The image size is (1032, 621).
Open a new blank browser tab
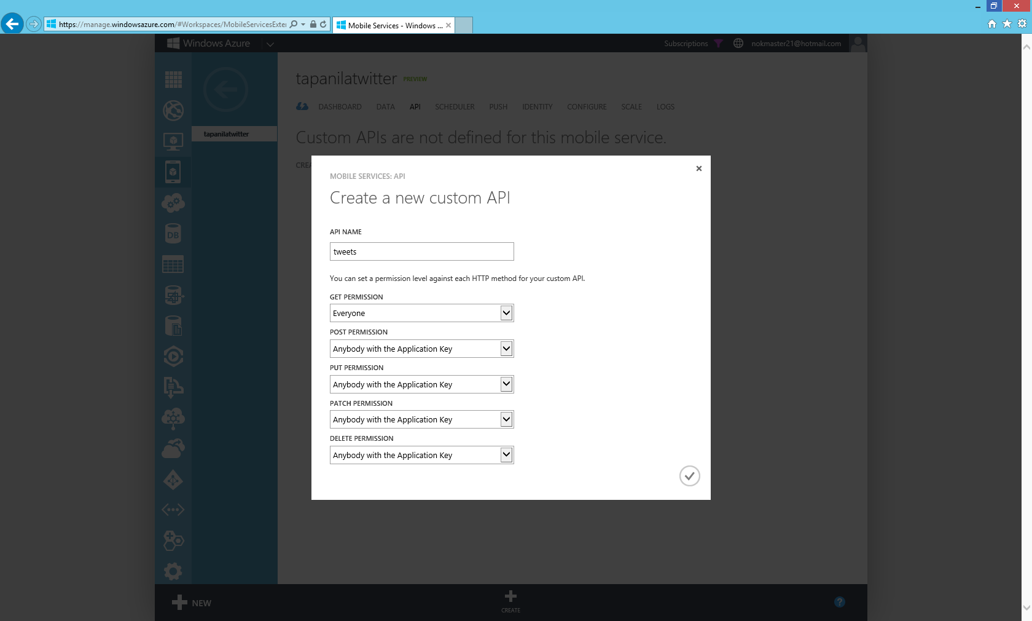[464, 25]
